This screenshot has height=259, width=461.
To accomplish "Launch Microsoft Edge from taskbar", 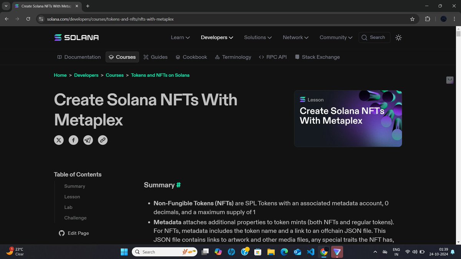I will 284,252.
